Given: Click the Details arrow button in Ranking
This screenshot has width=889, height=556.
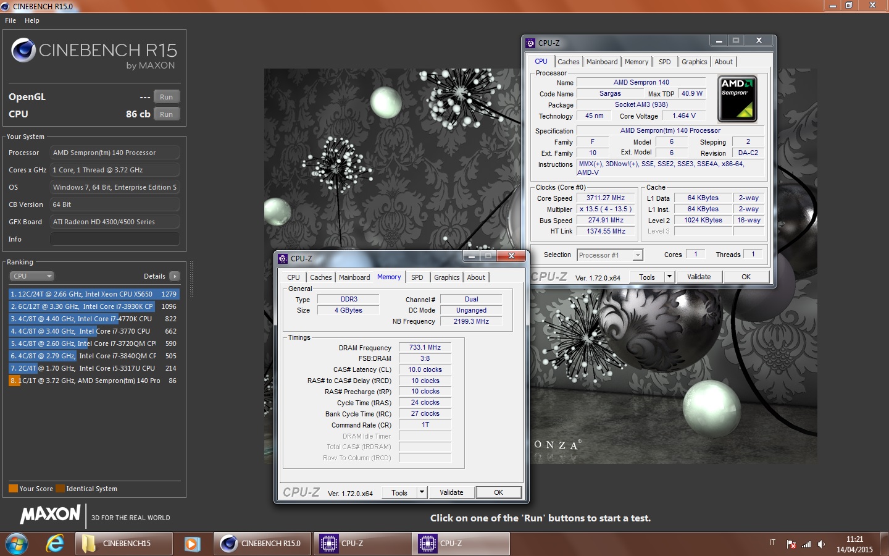Looking at the screenshot, I should pyautogui.click(x=175, y=276).
